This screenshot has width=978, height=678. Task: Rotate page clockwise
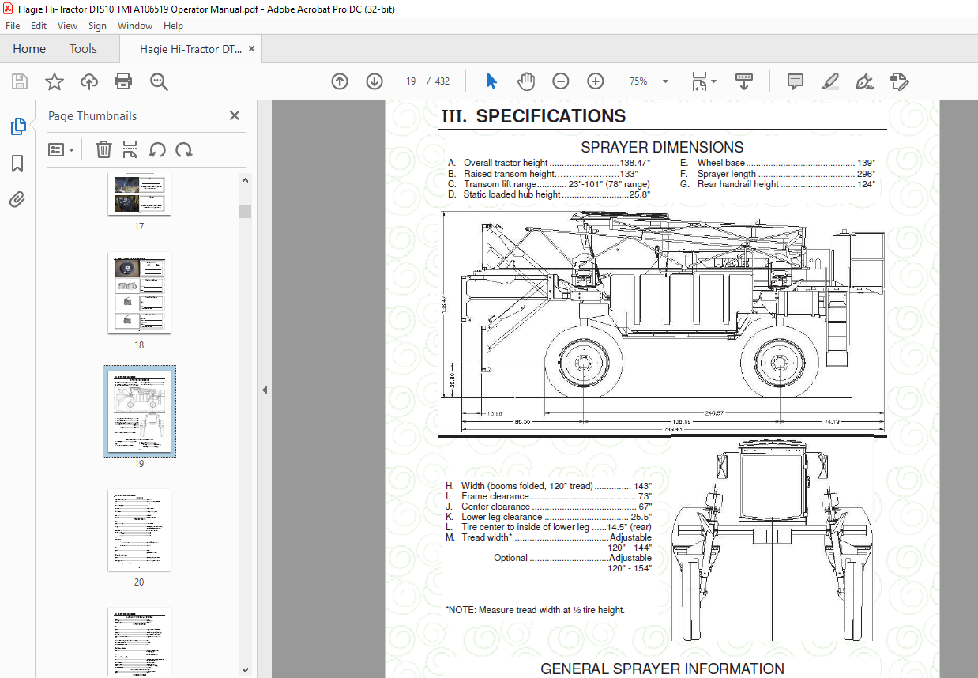pyautogui.click(x=184, y=150)
